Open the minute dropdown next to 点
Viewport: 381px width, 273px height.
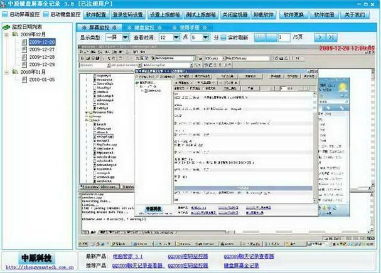click(200, 38)
